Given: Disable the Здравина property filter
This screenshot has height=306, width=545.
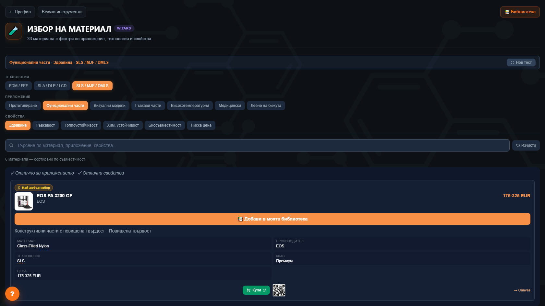Looking at the screenshot, I should (x=18, y=125).
